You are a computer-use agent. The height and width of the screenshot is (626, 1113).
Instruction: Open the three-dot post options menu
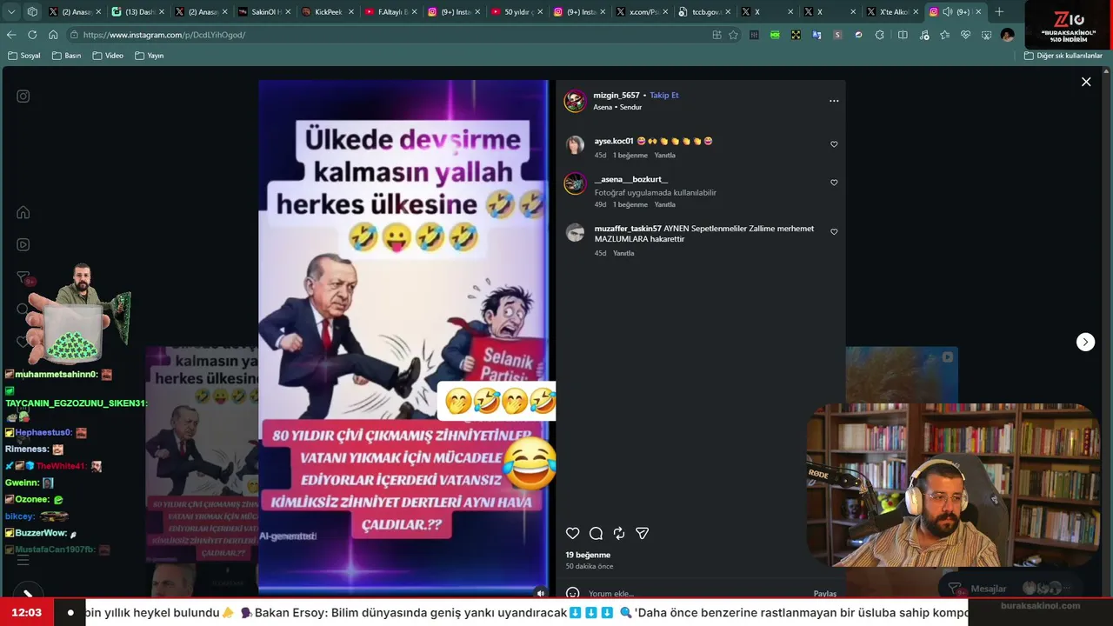[x=834, y=101]
